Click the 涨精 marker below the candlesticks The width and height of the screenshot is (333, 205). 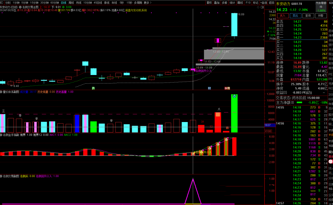click(227, 88)
